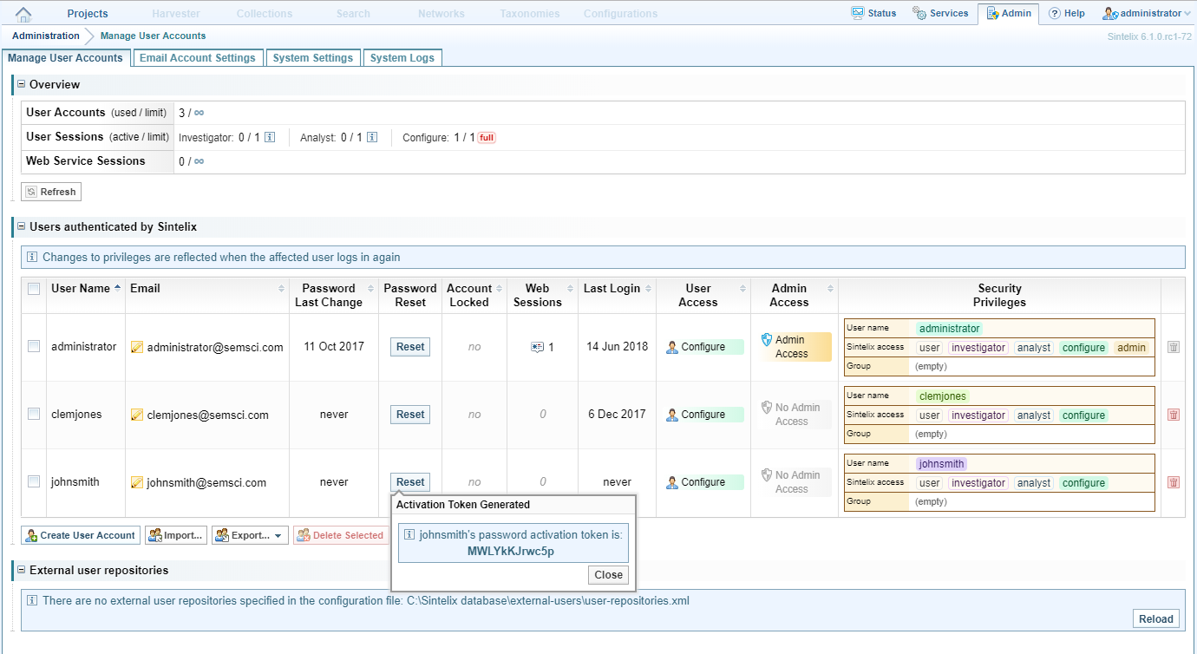Screen dimensions: 1197x654
Task: Sort by Email column
Action: point(207,288)
